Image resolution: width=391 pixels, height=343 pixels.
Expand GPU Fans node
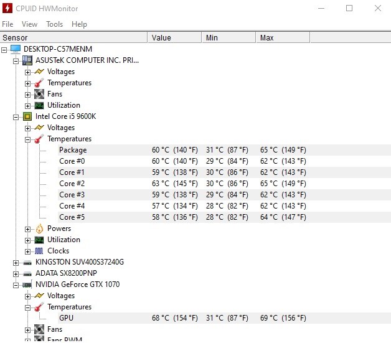pyautogui.click(x=27, y=331)
